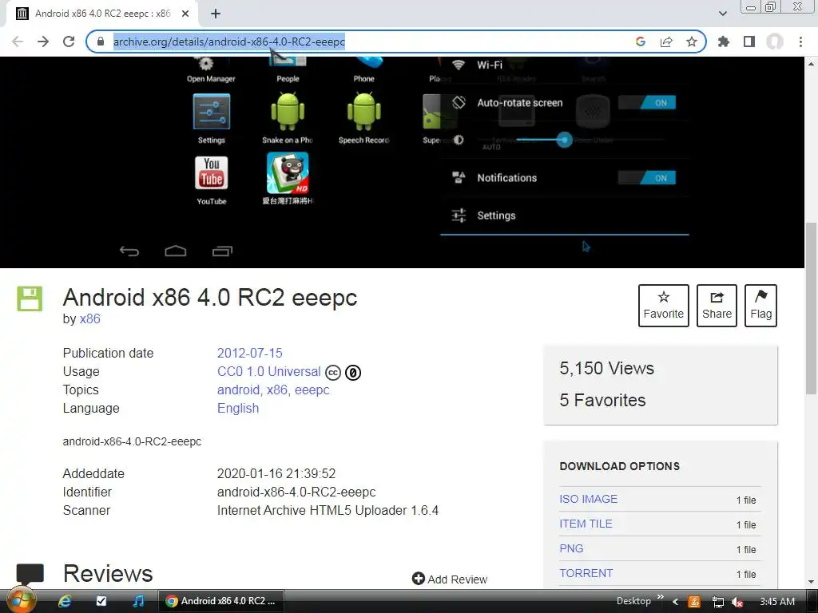818x613 pixels.
Task: Open the English language link
Action: click(x=238, y=408)
